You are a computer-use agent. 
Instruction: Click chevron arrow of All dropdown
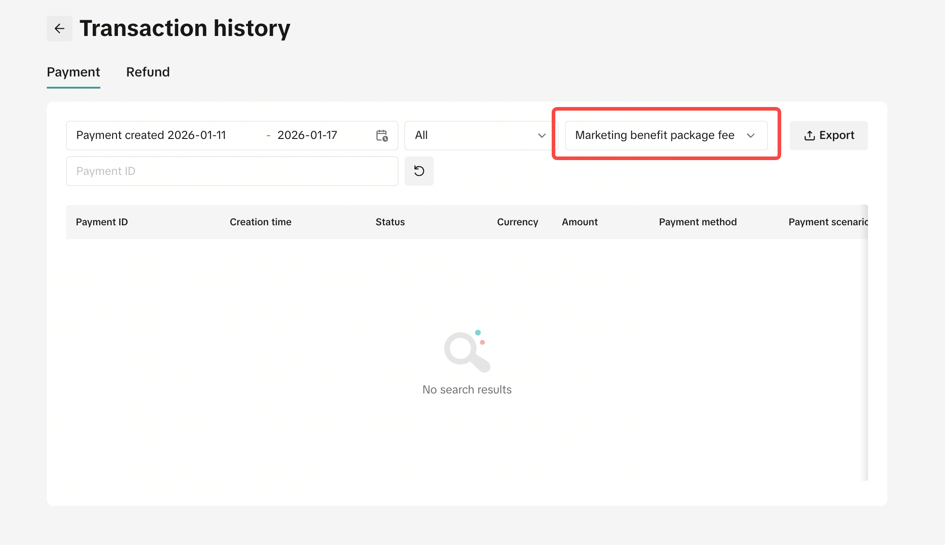pos(542,135)
